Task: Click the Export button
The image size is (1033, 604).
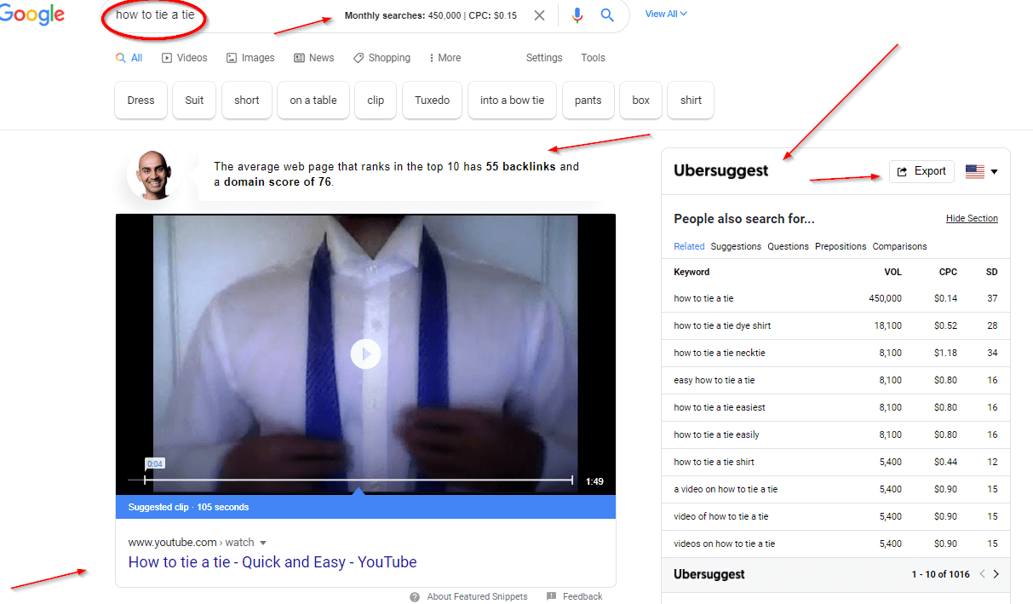Action: [x=921, y=171]
